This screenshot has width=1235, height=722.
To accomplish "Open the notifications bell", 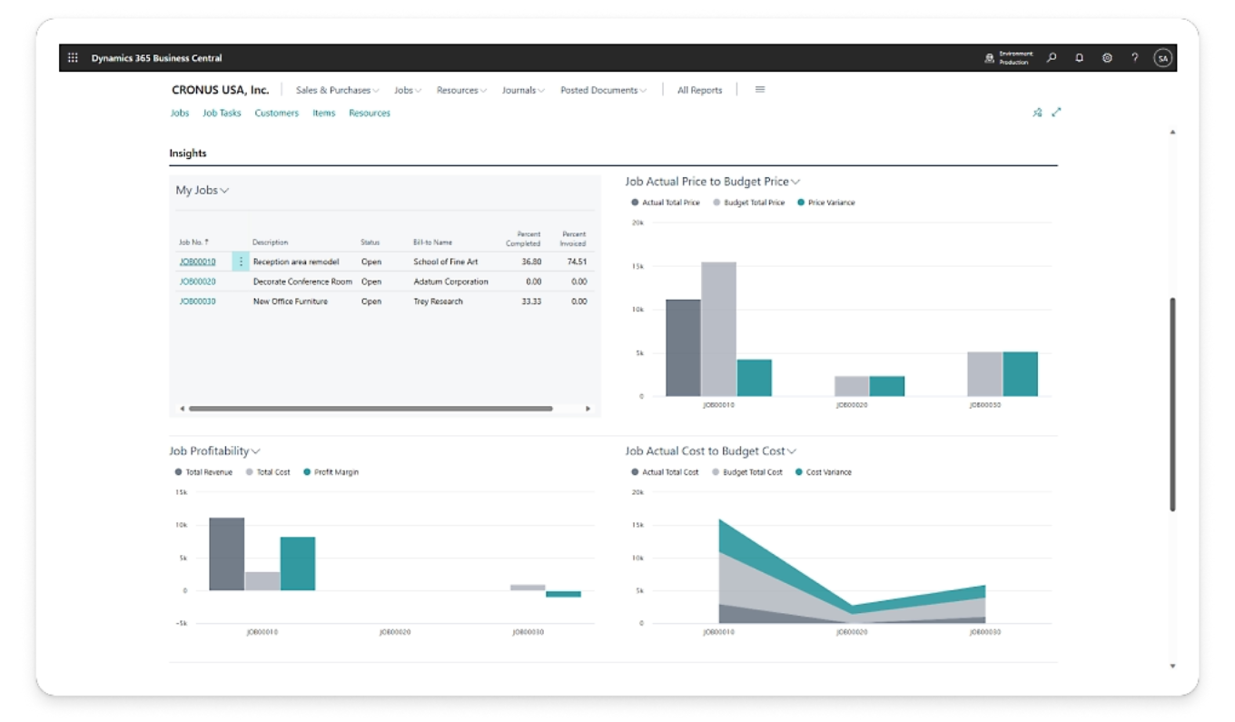I will coord(1080,58).
